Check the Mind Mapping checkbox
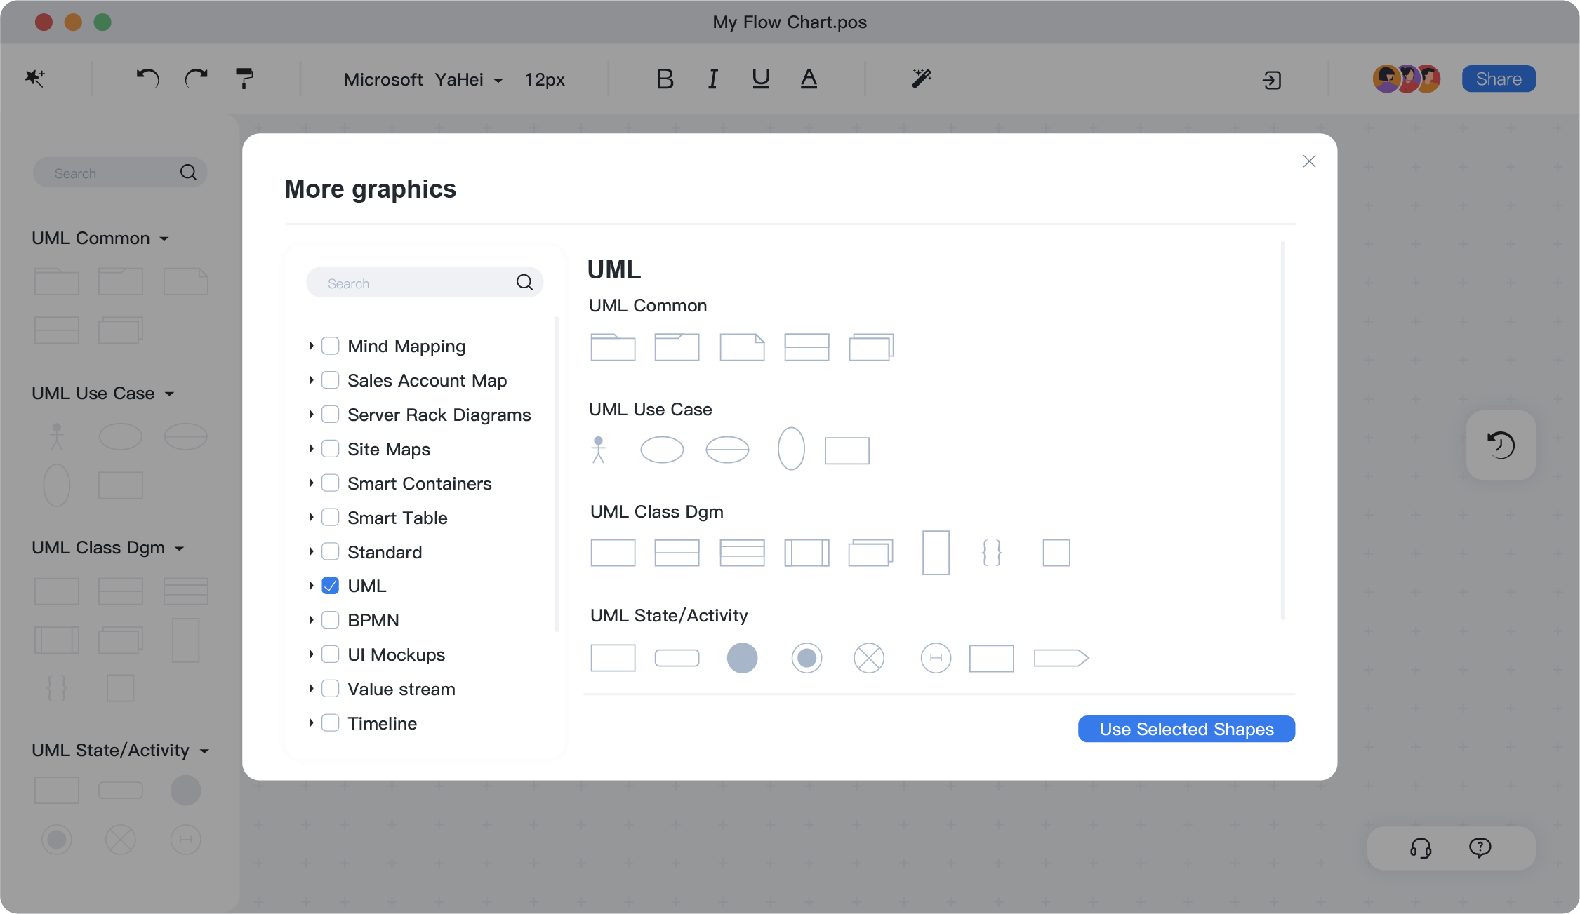The width and height of the screenshot is (1580, 914). [x=331, y=346]
